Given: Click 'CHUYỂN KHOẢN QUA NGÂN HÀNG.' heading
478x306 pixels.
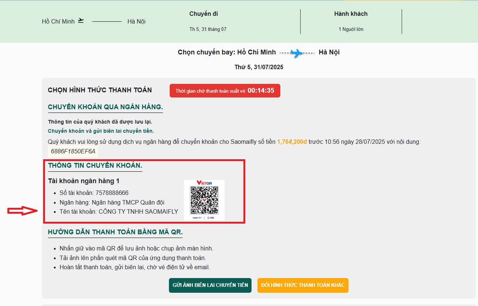Looking at the screenshot, I should click(105, 107).
